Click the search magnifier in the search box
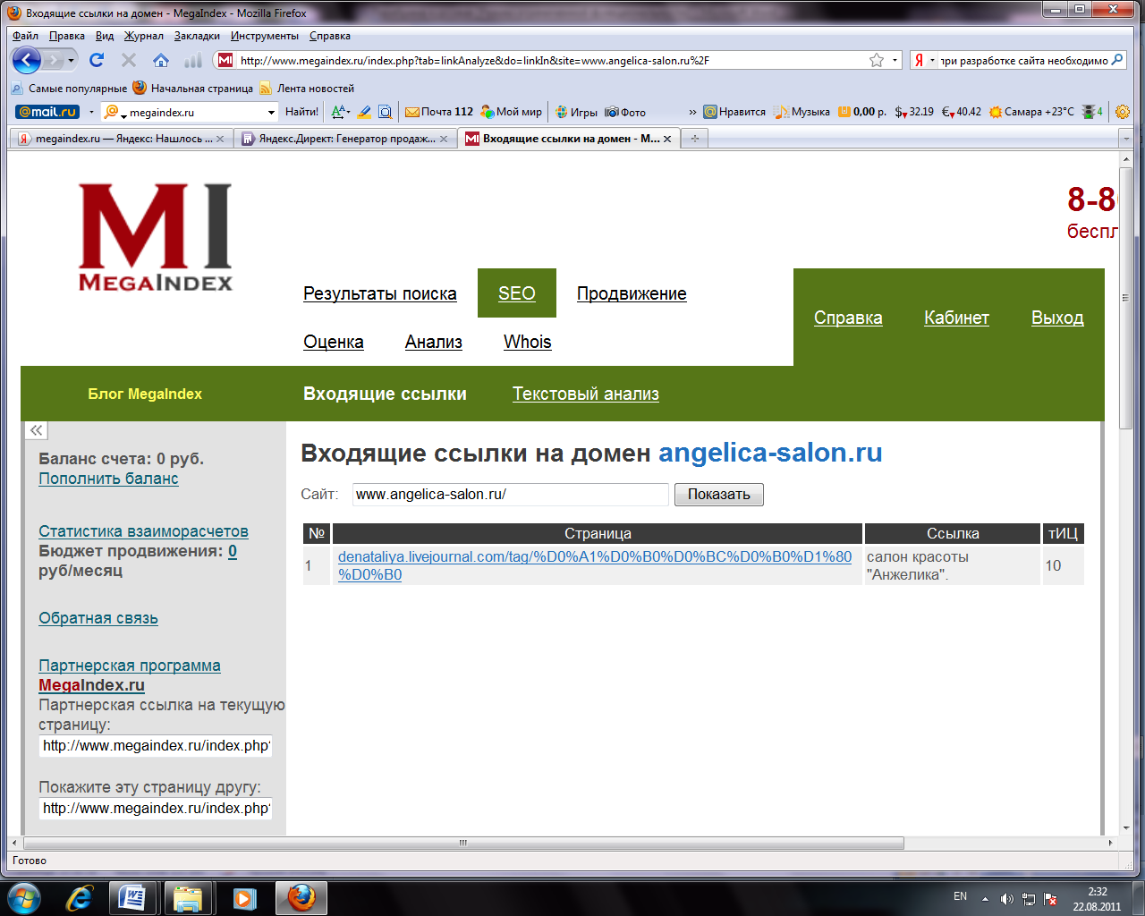Screen dimensions: 1145x916 pyautogui.click(x=1117, y=60)
